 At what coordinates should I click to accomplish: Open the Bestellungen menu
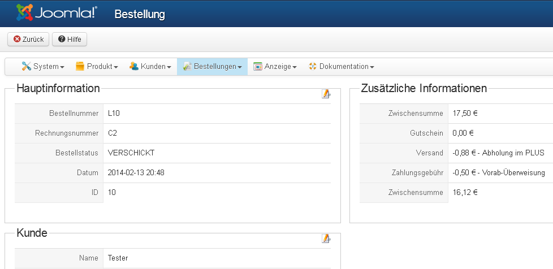[x=213, y=67]
